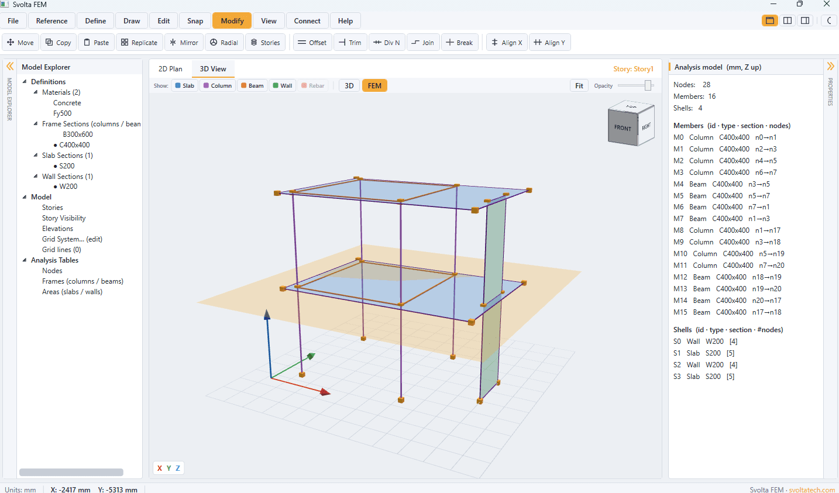Toggle Slab visibility in Show bar
Viewport: 839px width, 493px height.
coord(184,85)
